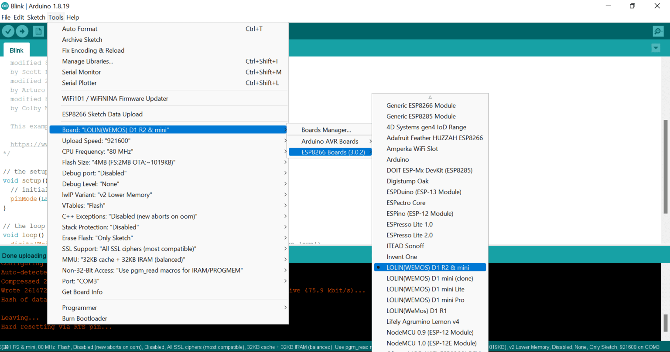Switch to the Blink tab

click(x=17, y=50)
